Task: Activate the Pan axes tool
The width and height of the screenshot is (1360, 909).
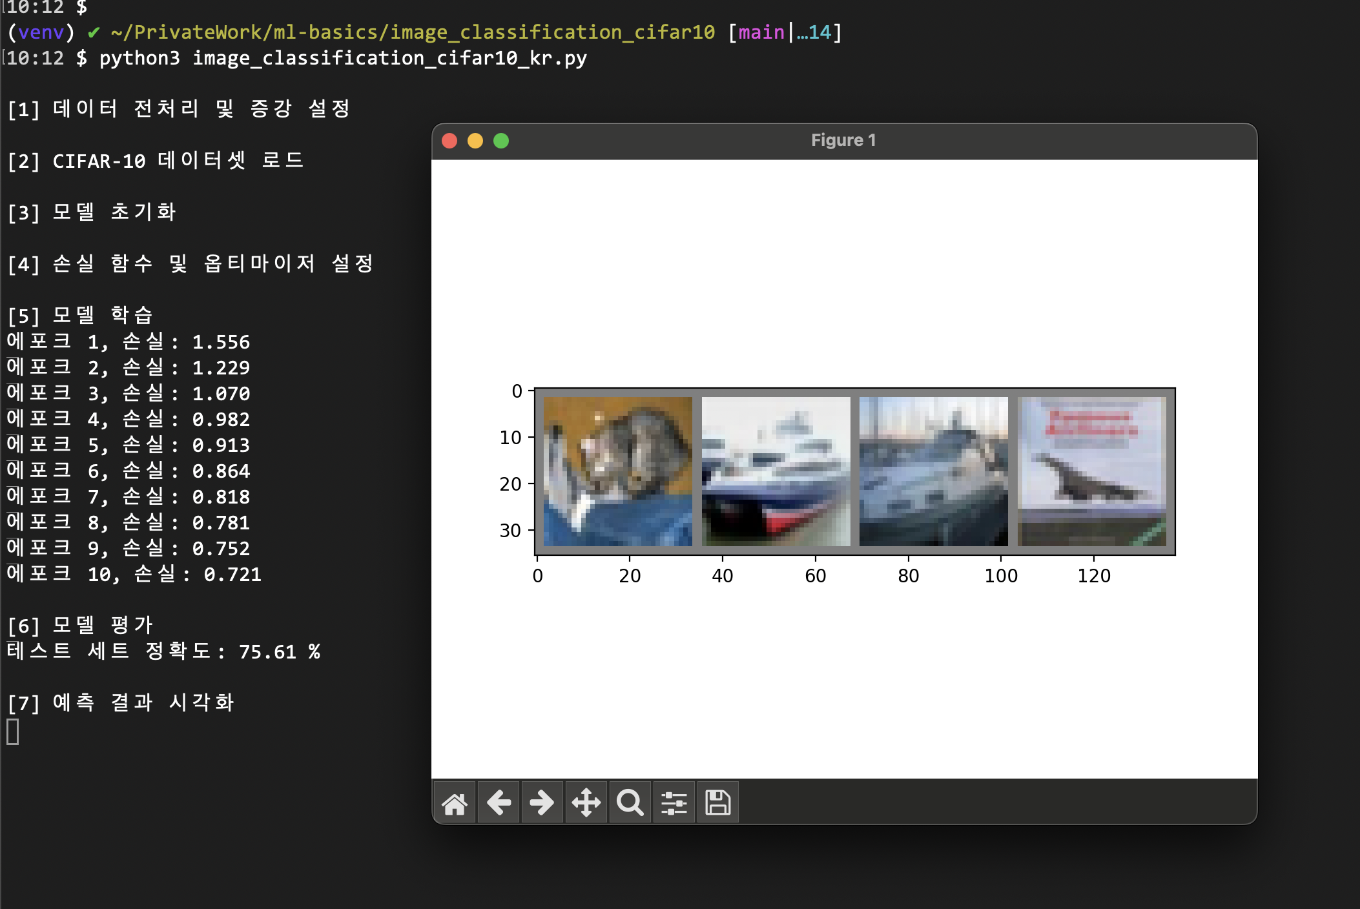Action: tap(586, 803)
